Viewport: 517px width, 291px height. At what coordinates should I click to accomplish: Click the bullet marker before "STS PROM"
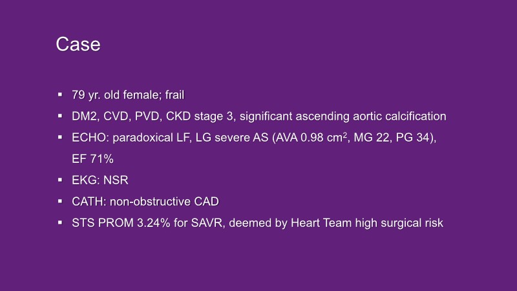click(60, 223)
